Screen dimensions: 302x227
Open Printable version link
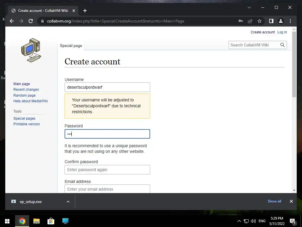[27, 124]
